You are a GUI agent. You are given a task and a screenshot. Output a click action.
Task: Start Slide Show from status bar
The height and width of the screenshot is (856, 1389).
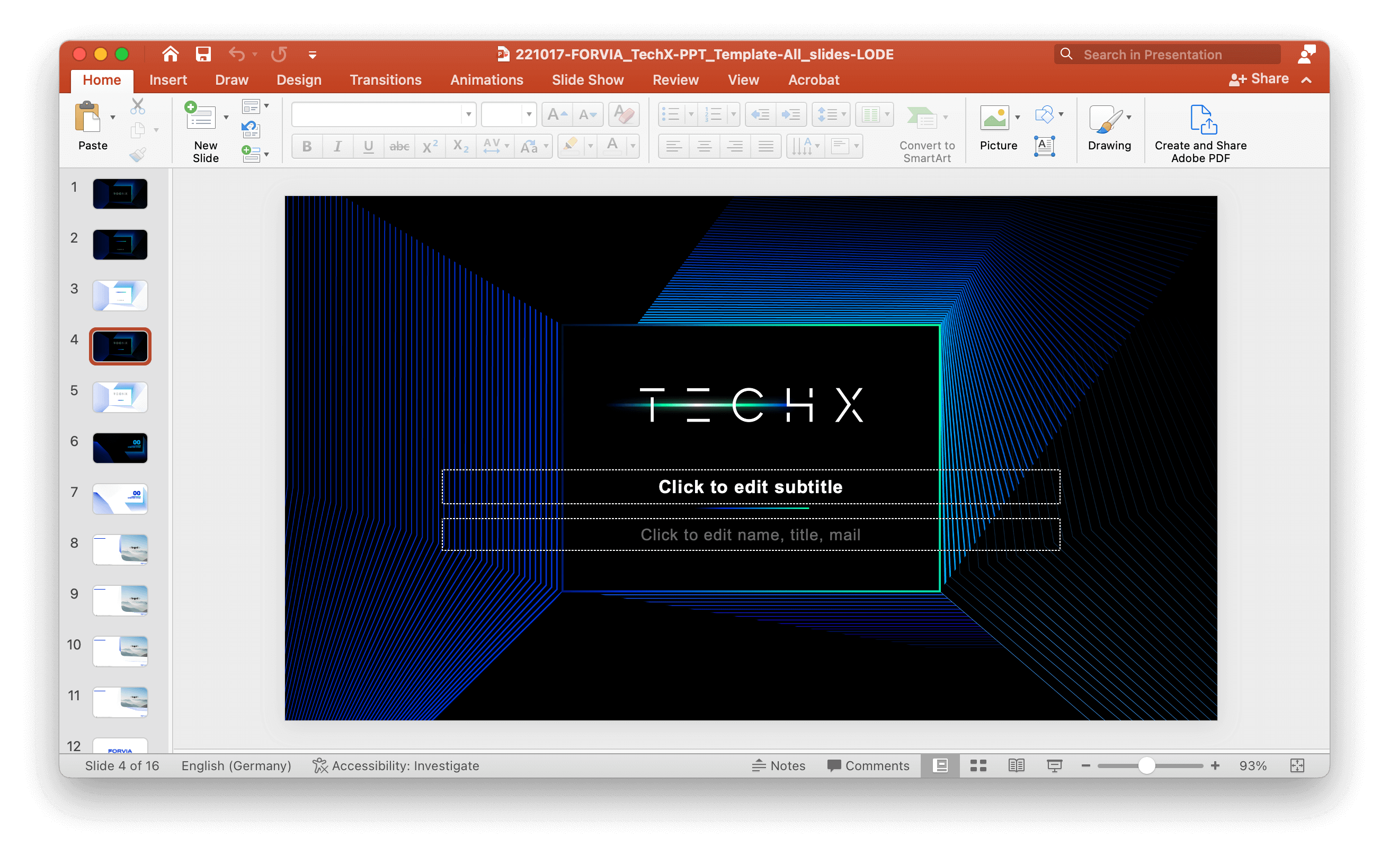(1055, 765)
